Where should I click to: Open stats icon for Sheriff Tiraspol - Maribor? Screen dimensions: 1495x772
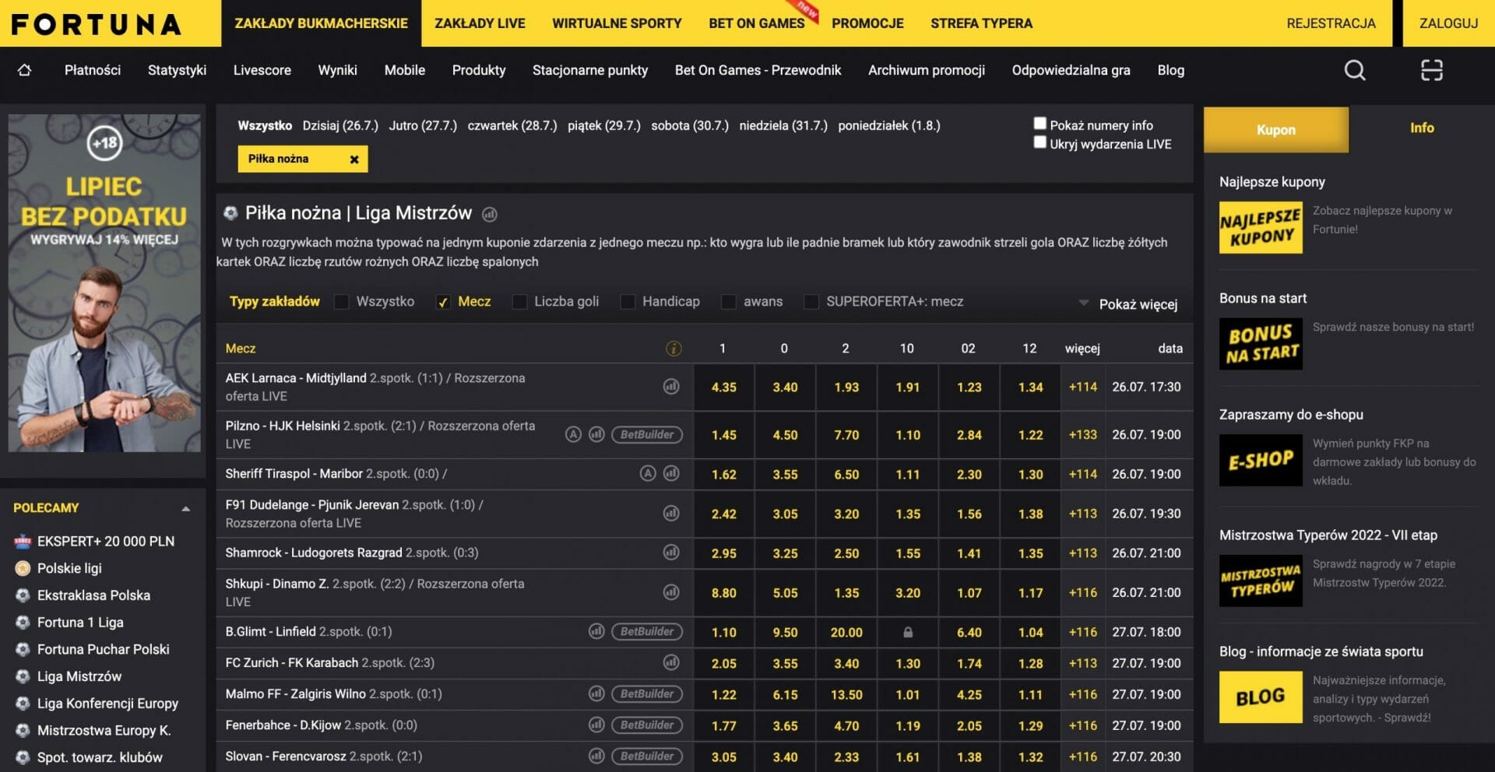pyautogui.click(x=671, y=473)
